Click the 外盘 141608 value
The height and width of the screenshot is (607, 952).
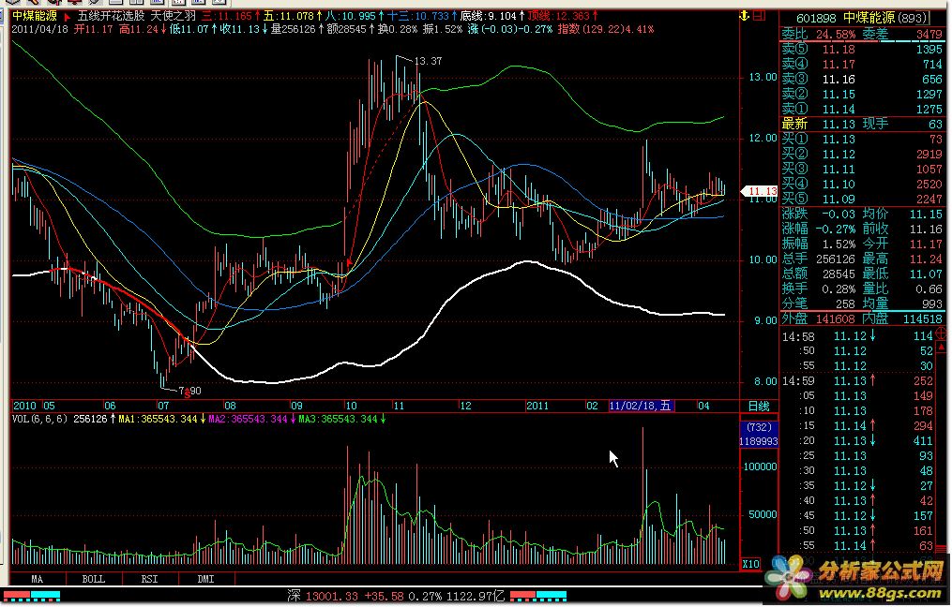point(834,319)
